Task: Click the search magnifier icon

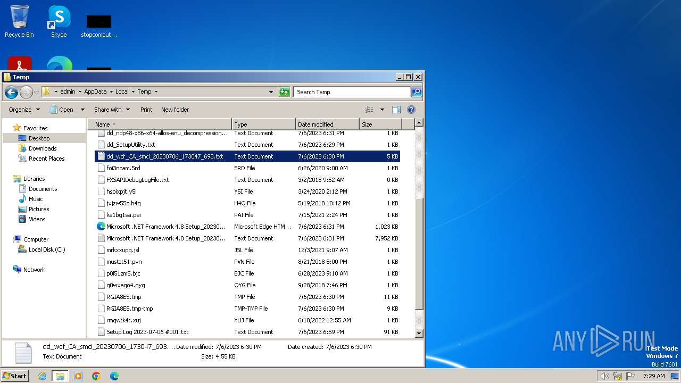Action: coord(417,92)
